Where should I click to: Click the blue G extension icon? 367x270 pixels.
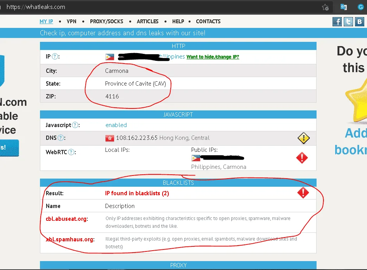(360, 7)
